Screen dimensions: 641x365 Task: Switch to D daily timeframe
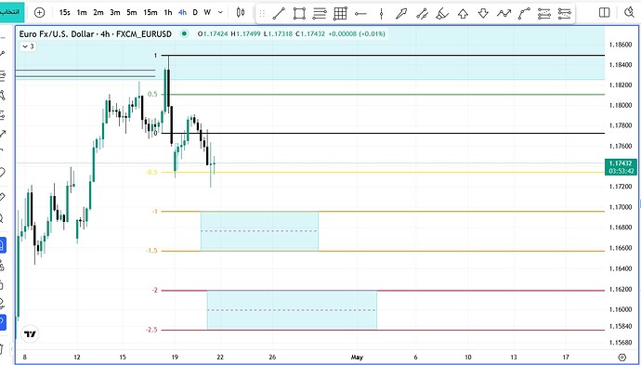[195, 13]
